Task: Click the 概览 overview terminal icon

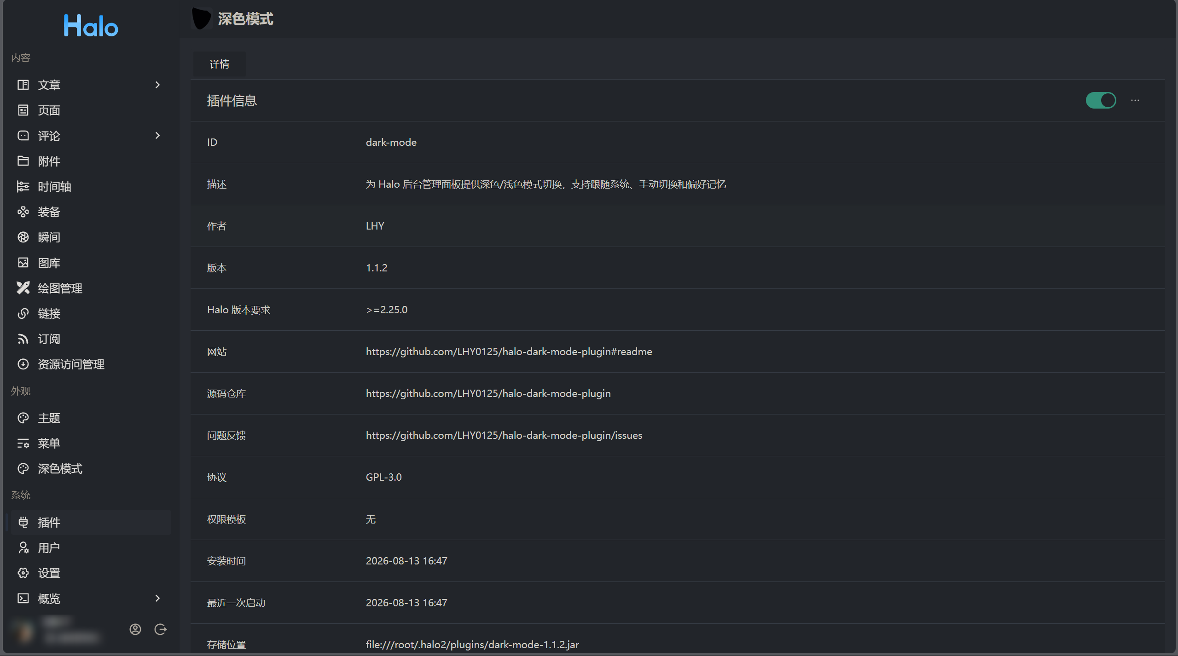Action: coord(23,598)
